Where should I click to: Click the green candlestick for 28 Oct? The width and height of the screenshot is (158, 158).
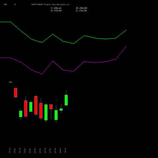pyautogui.click(x=56, y=115)
